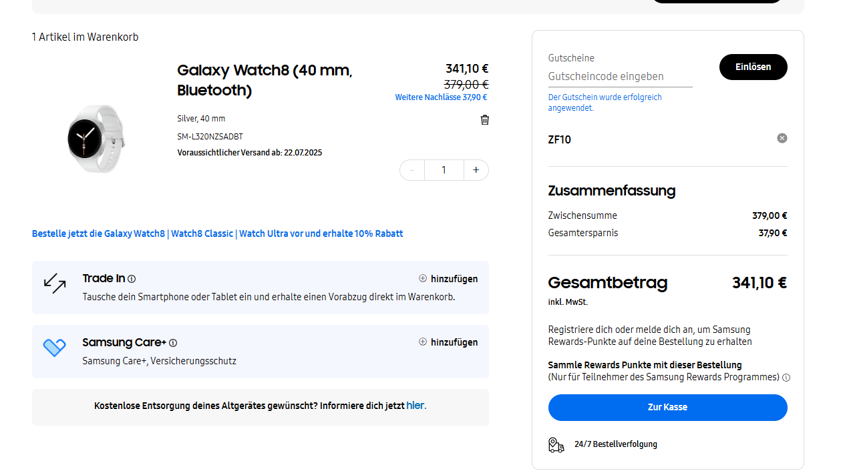Add Samsung Care+ via hinzufügen
This screenshot has height=473, width=841.
click(x=448, y=342)
